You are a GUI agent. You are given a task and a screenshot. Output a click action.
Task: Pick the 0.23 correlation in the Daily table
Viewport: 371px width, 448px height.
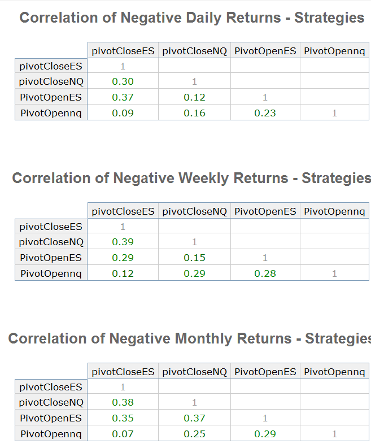click(x=265, y=114)
